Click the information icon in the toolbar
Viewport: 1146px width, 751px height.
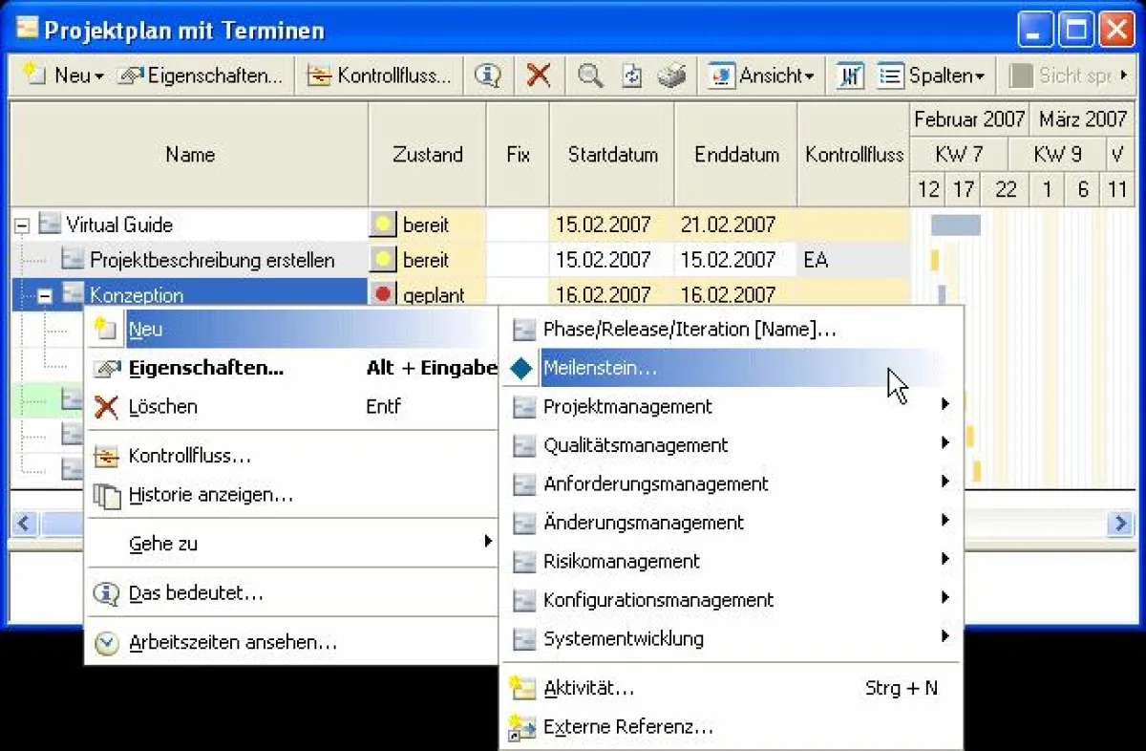point(488,76)
